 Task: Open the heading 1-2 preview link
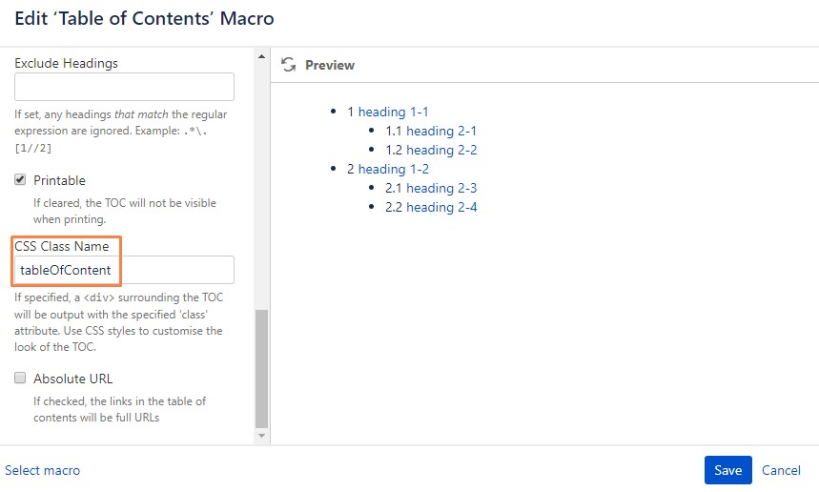click(394, 169)
